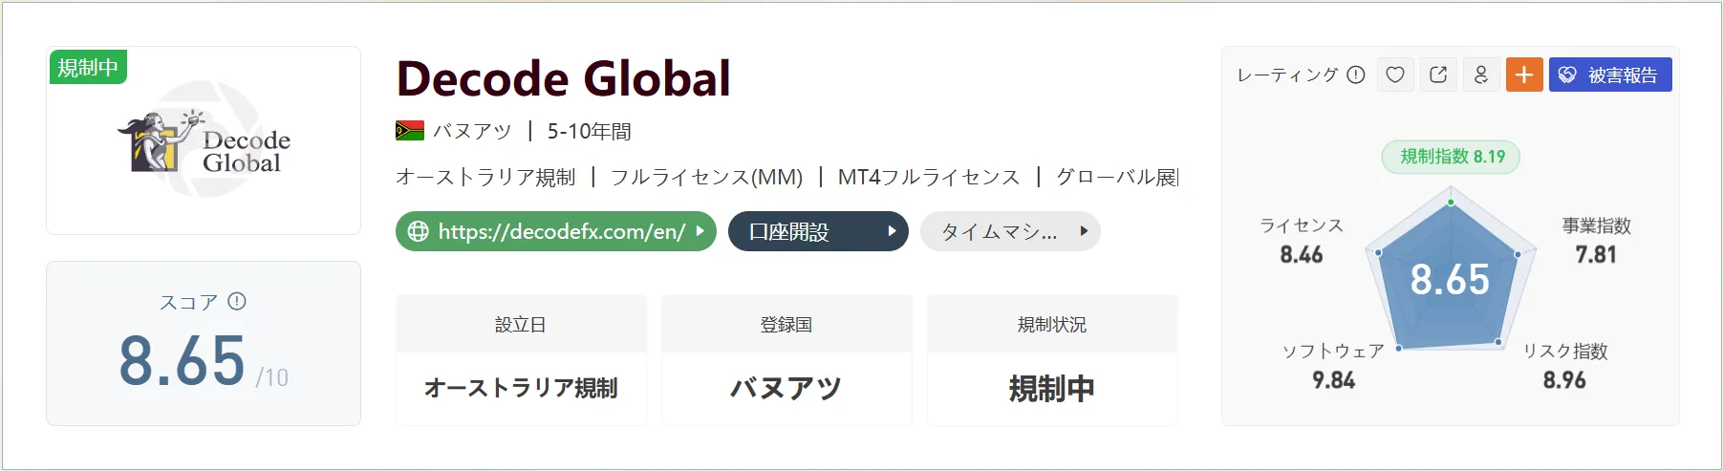This screenshot has height=471, width=1723.
Task: Click the orange plus button
Action: point(1524,75)
